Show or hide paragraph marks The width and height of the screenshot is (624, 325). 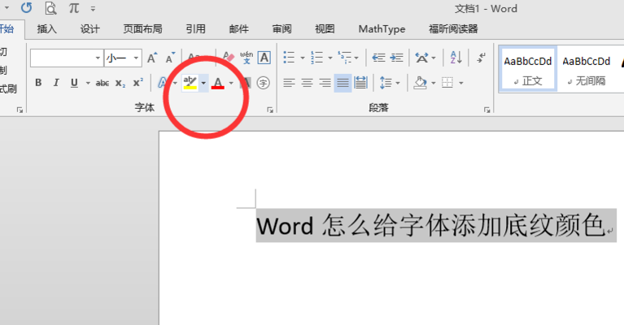tap(481, 58)
